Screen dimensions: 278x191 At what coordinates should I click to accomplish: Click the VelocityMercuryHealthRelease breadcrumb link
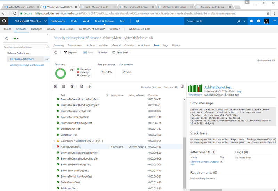(76, 38)
